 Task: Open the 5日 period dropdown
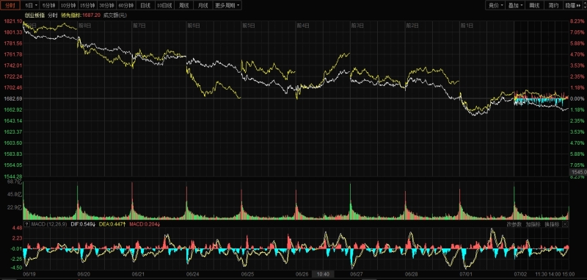point(31,5)
